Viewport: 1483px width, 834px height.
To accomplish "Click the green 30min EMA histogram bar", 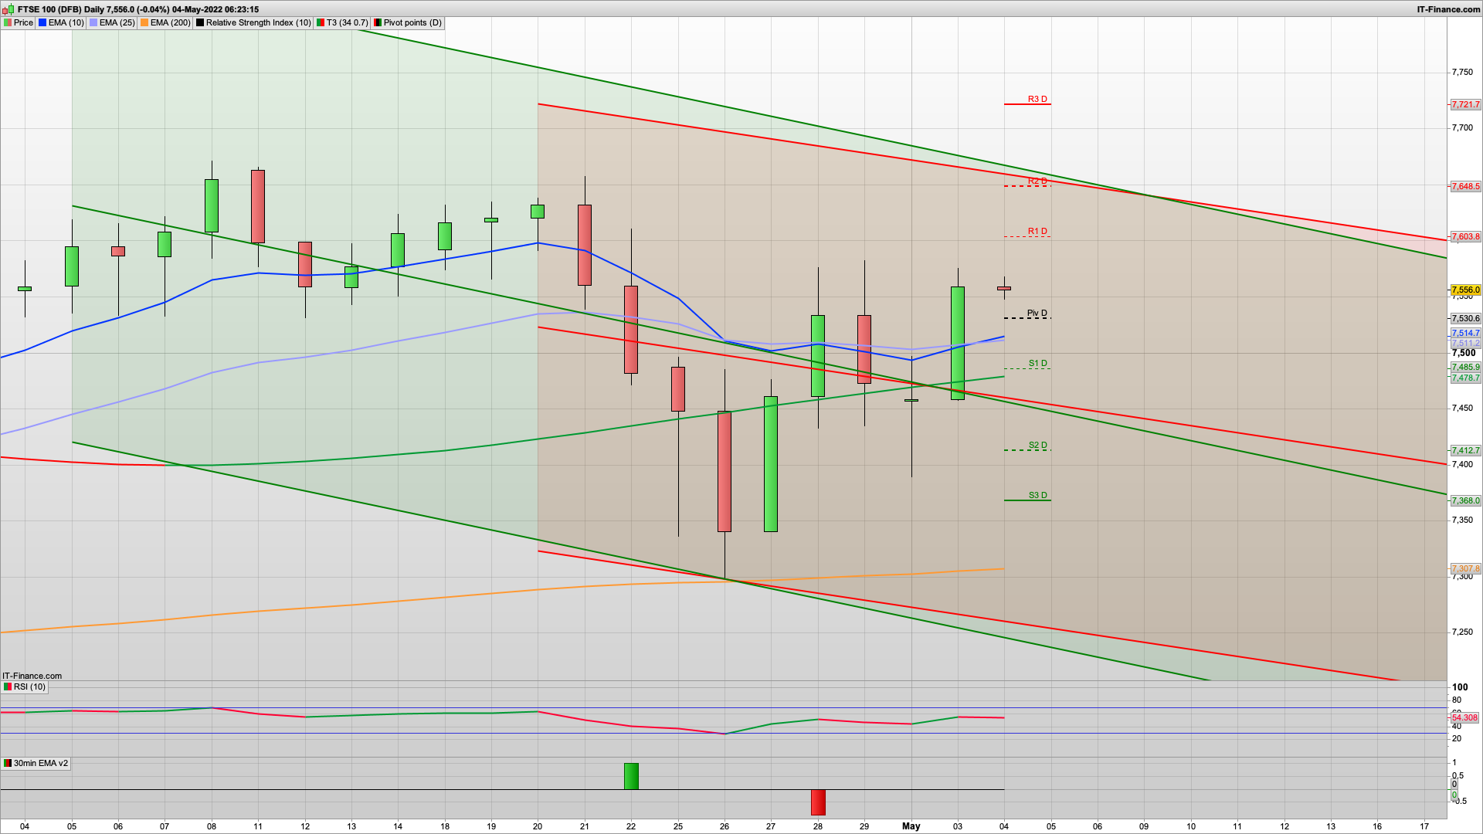I will pyautogui.click(x=631, y=775).
